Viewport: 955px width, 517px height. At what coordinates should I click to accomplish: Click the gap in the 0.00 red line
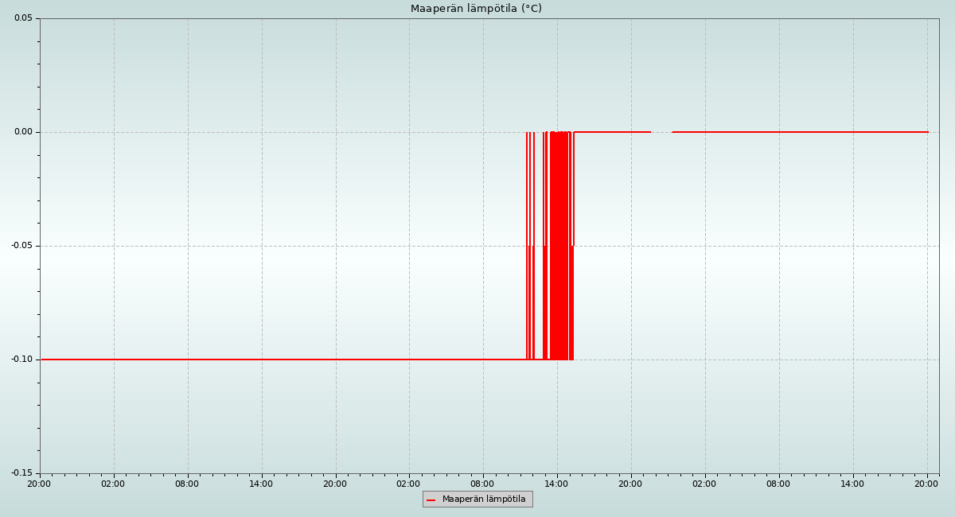661,132
